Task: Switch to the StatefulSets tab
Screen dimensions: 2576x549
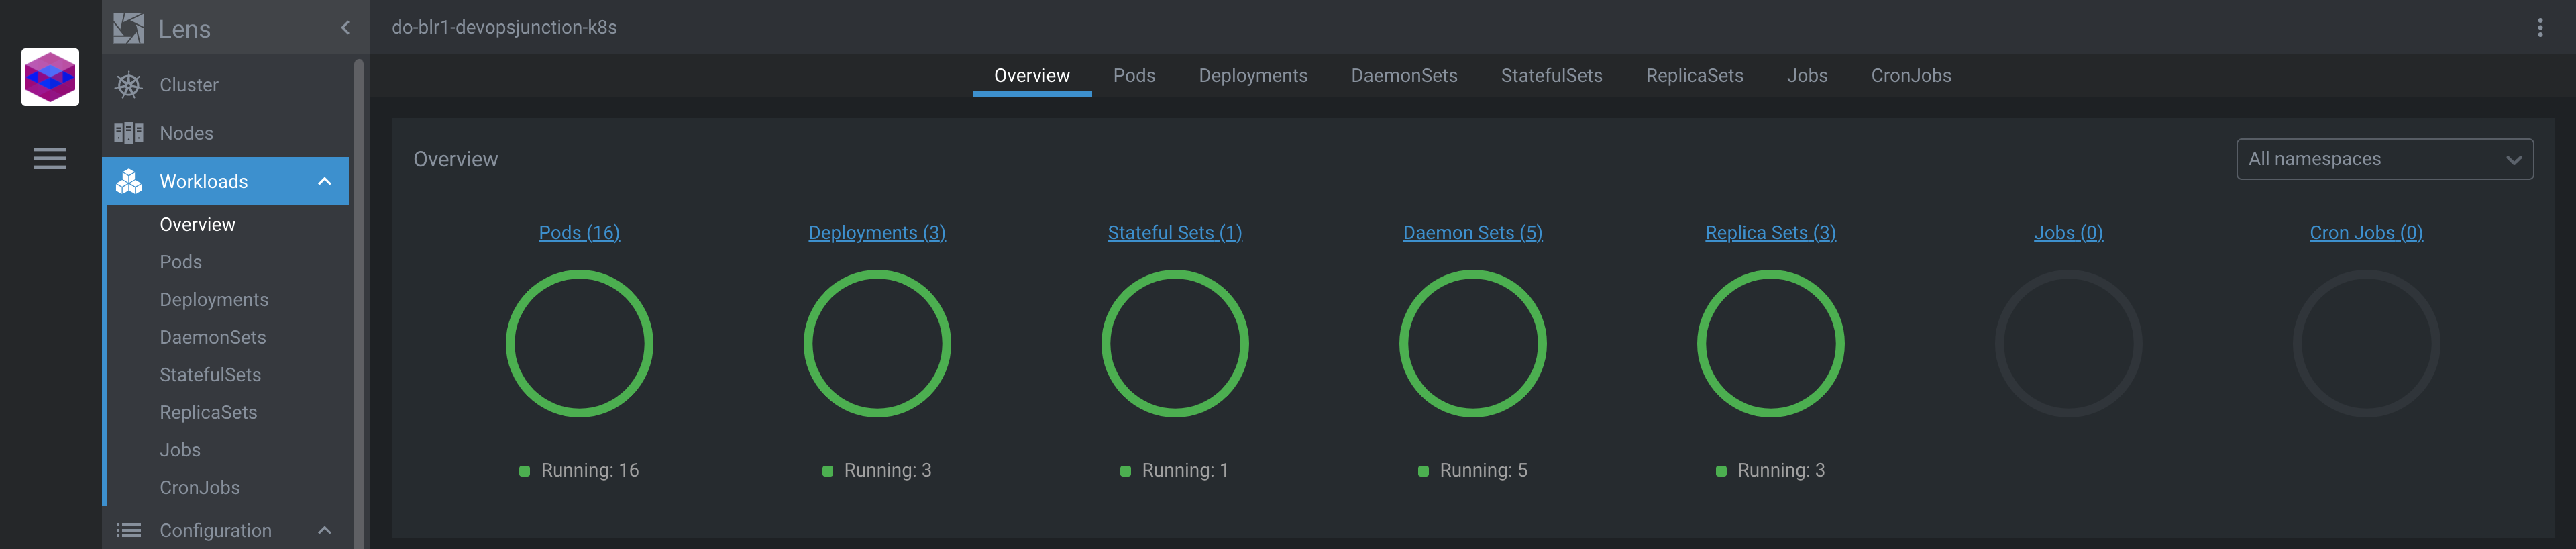Action: 1551,76
